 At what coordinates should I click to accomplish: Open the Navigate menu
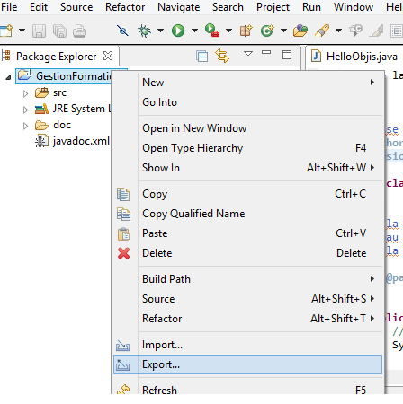click(179, 7)
